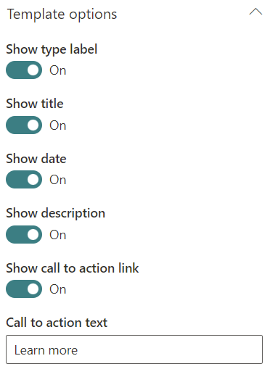Disable Show call to action link toggle
The width and height of the screenshot is (270, 369).
(24, 289)
